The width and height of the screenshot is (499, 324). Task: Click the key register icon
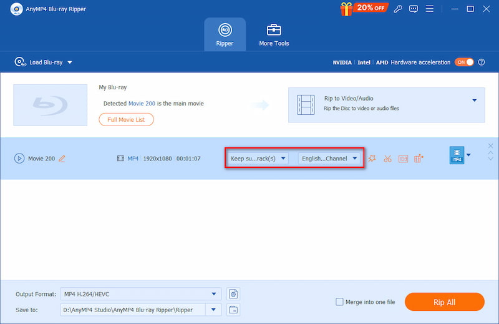pos(398,9)
